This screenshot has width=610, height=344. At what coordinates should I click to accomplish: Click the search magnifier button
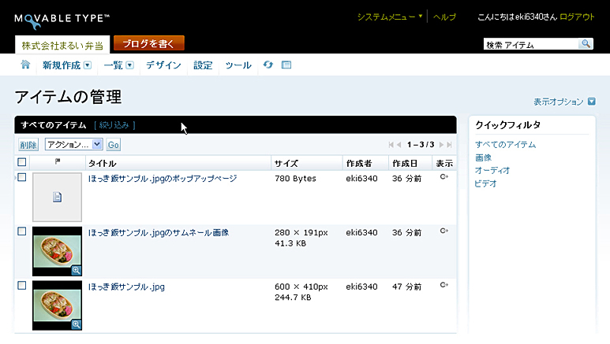click(586, 44)
